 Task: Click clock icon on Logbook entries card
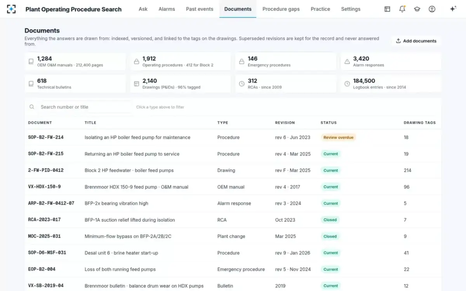[x=347, y=83]
